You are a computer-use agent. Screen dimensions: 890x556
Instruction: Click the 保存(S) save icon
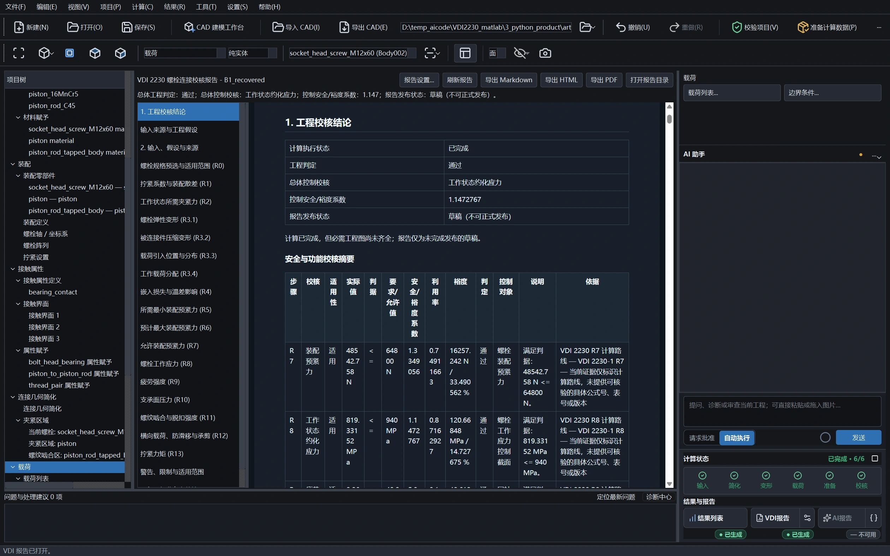pos(126,27)
